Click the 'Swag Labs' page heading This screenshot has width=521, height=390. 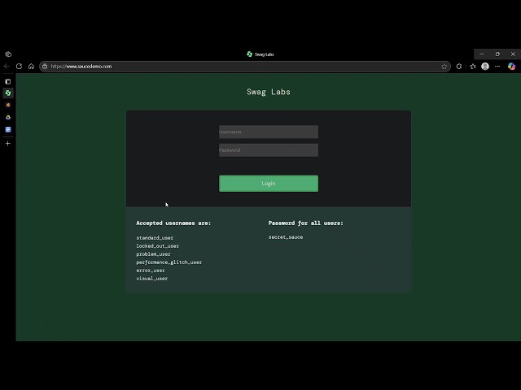(x=269, y=92)
